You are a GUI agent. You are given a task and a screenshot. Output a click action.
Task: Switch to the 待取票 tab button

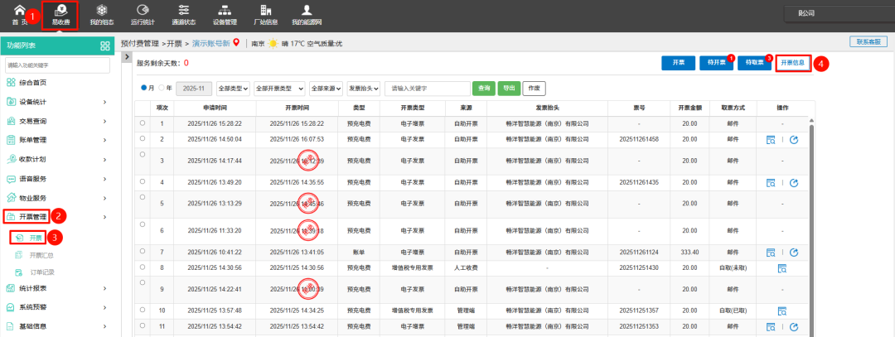click(x=755, y=63)
